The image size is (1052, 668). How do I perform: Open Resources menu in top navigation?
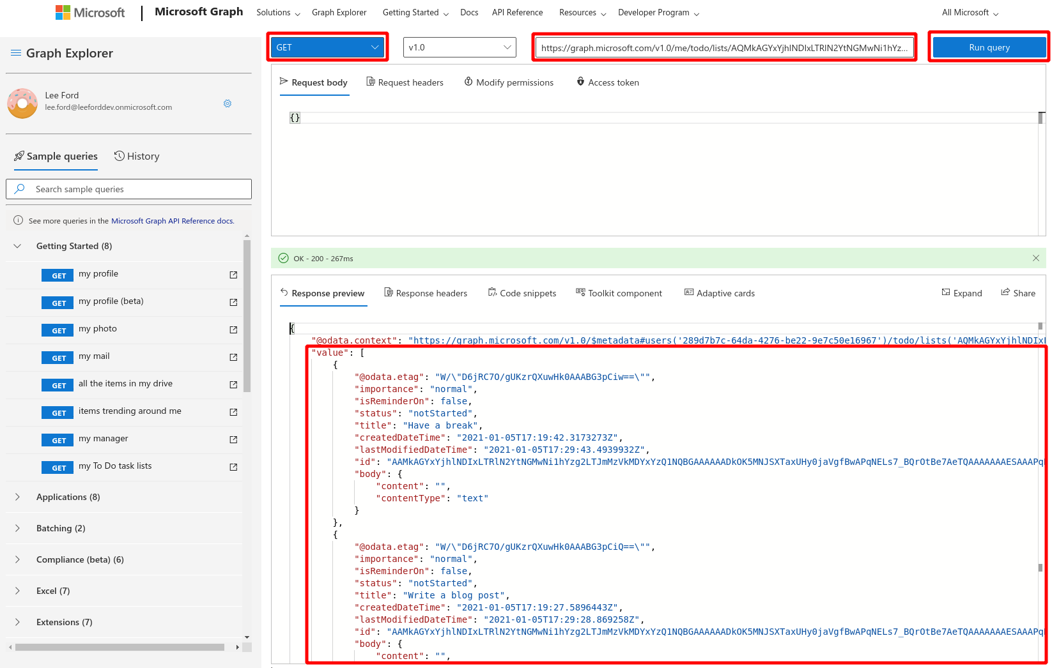tap(582, 13)
